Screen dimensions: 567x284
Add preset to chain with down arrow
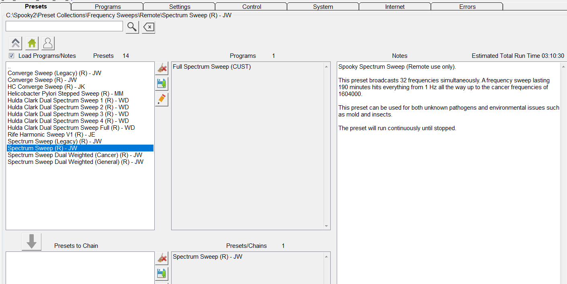click(x=31, y=242)
